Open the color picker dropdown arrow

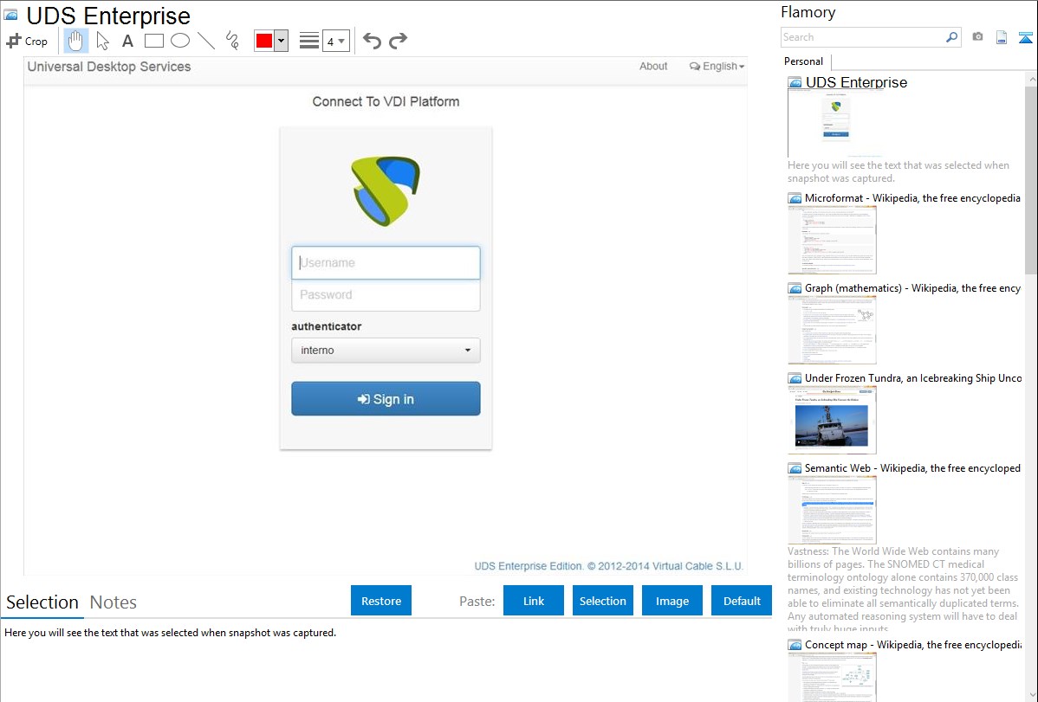pos(282,41)
